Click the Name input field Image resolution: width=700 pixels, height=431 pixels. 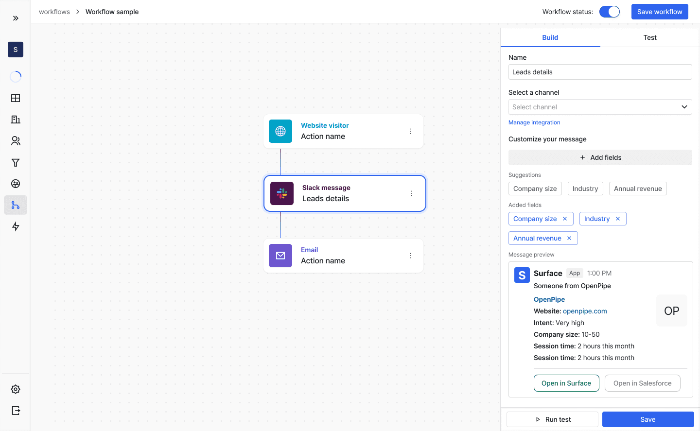(600, 72)
